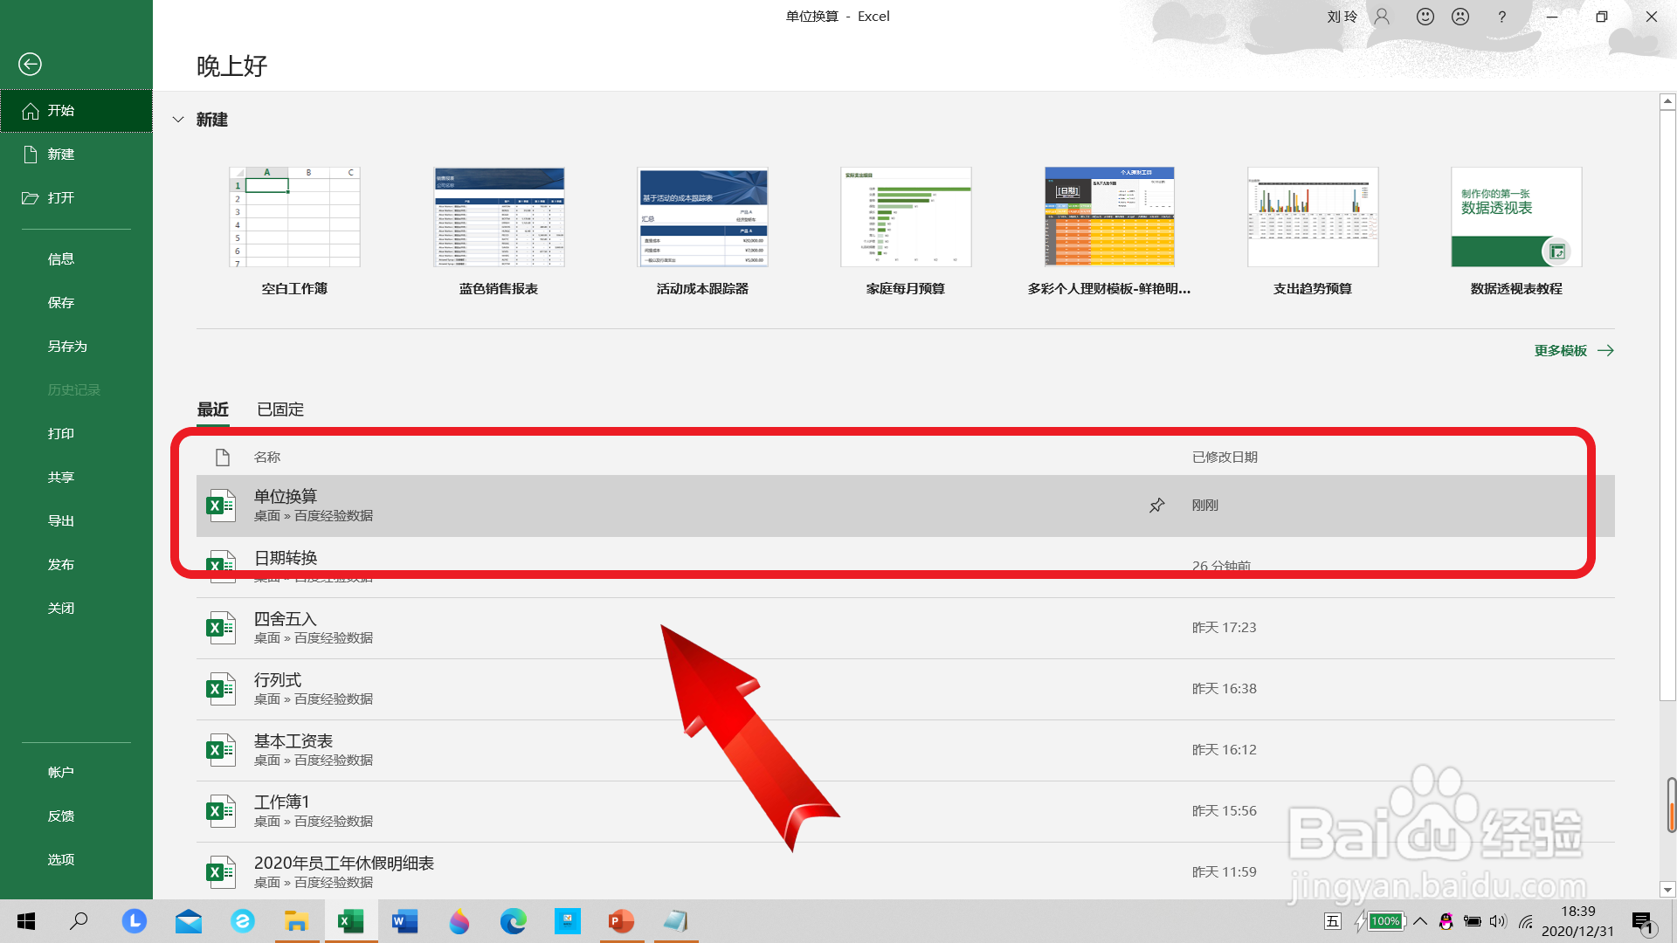Open the account profile icon beside 刘玲
1677x943 pixels.
pyautogui.click(x=1382, y=17)
